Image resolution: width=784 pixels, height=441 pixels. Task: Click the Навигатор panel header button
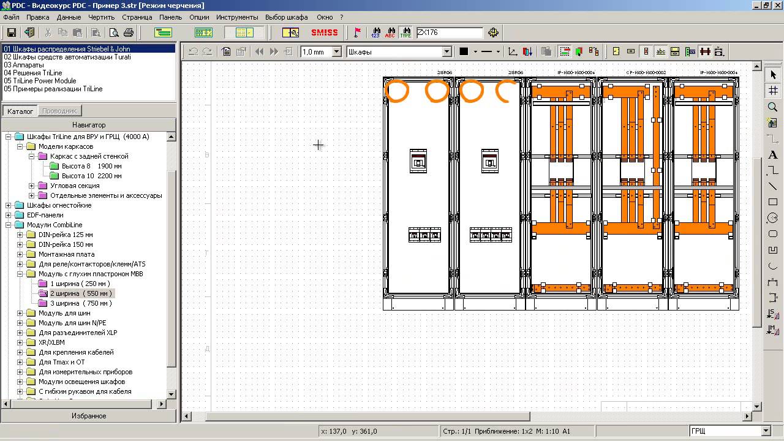[89, 125]
